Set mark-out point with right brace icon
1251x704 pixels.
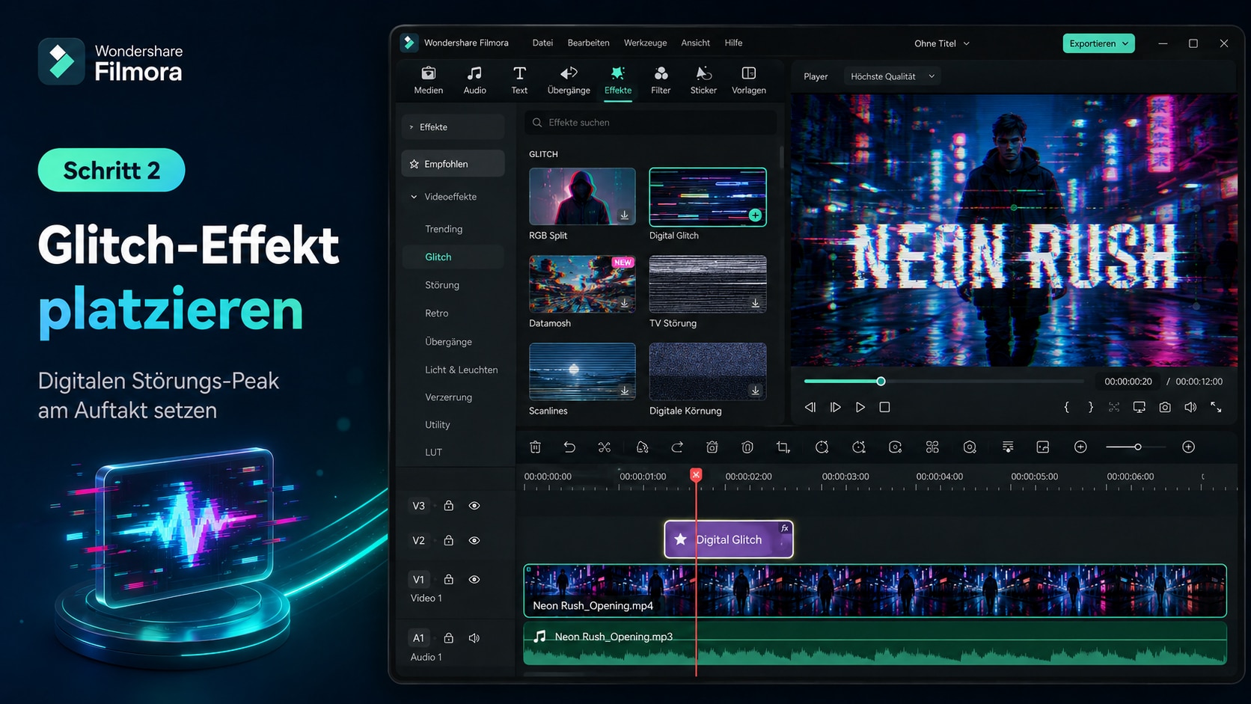click(x=1091, y=407)
